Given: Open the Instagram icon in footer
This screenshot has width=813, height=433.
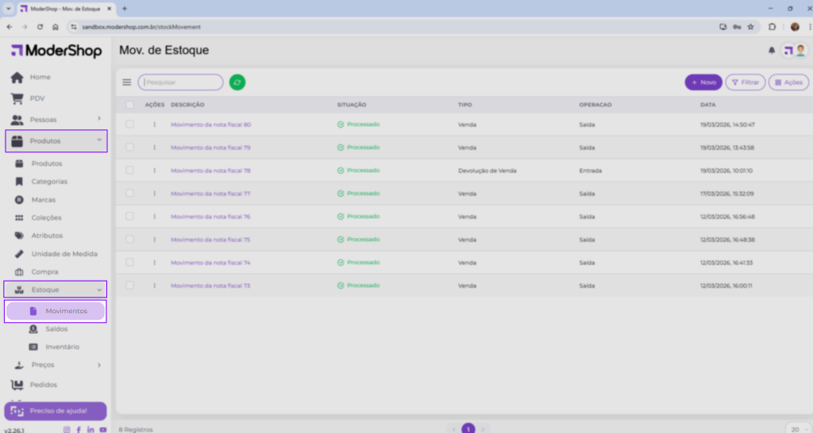Looking at the screenshot, I should click(x=67, y=429).
